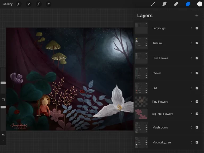
Task: Select the 'Big Pink Flowers' layer name
Action: (x=162, y=114)
